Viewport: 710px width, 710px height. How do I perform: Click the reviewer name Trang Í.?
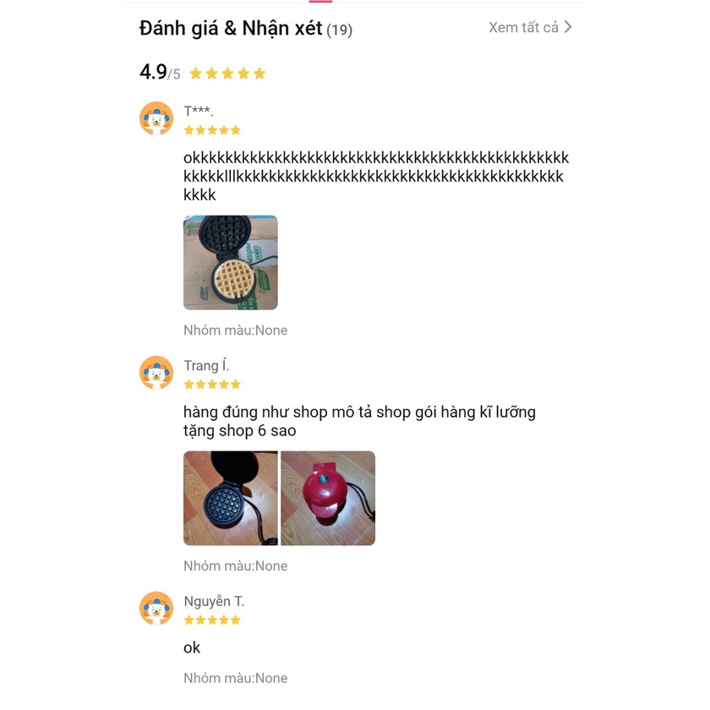206,365
